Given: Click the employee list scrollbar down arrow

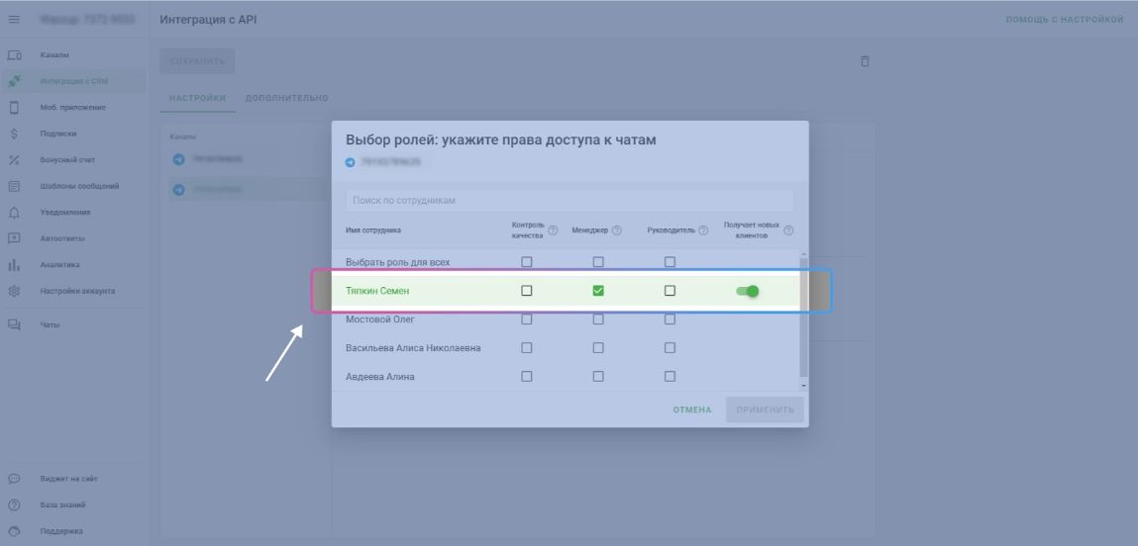Looking at the screenshot, I should [803, 385].
